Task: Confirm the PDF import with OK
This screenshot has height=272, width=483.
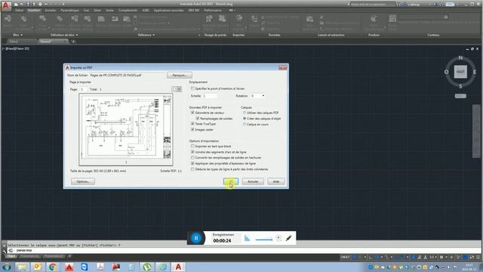Action: coord(231,181)
